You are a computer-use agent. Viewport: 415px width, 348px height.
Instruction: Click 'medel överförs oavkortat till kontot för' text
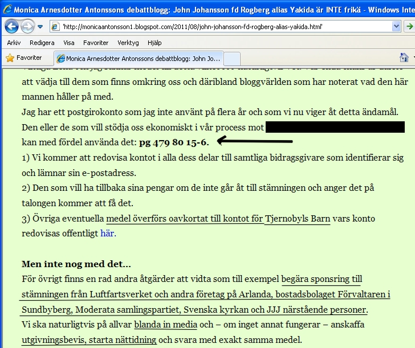tap(185, 219)
